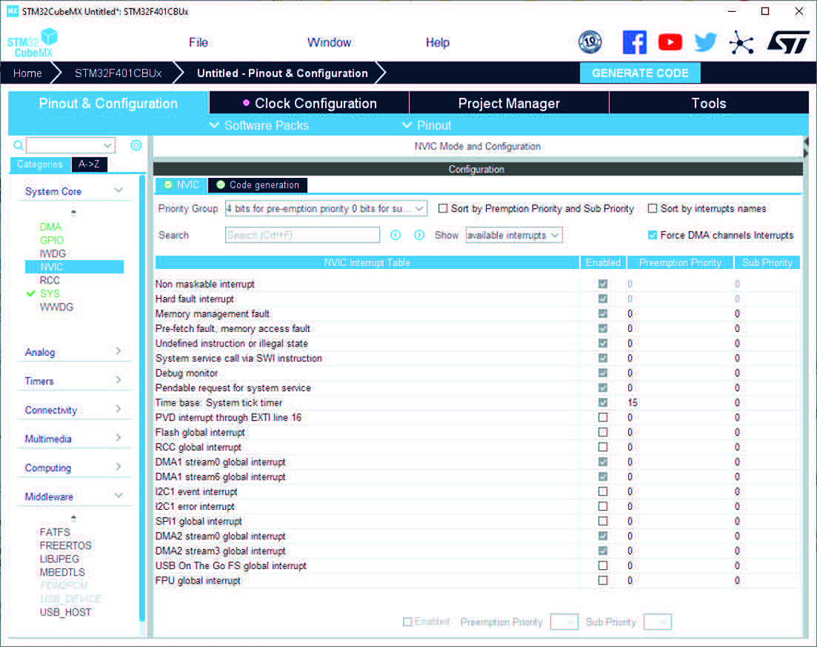Image resolution: width=817 pixels, height=647 pixels.
Task: Check Sort by interrupts names
Action: [653, 208]
